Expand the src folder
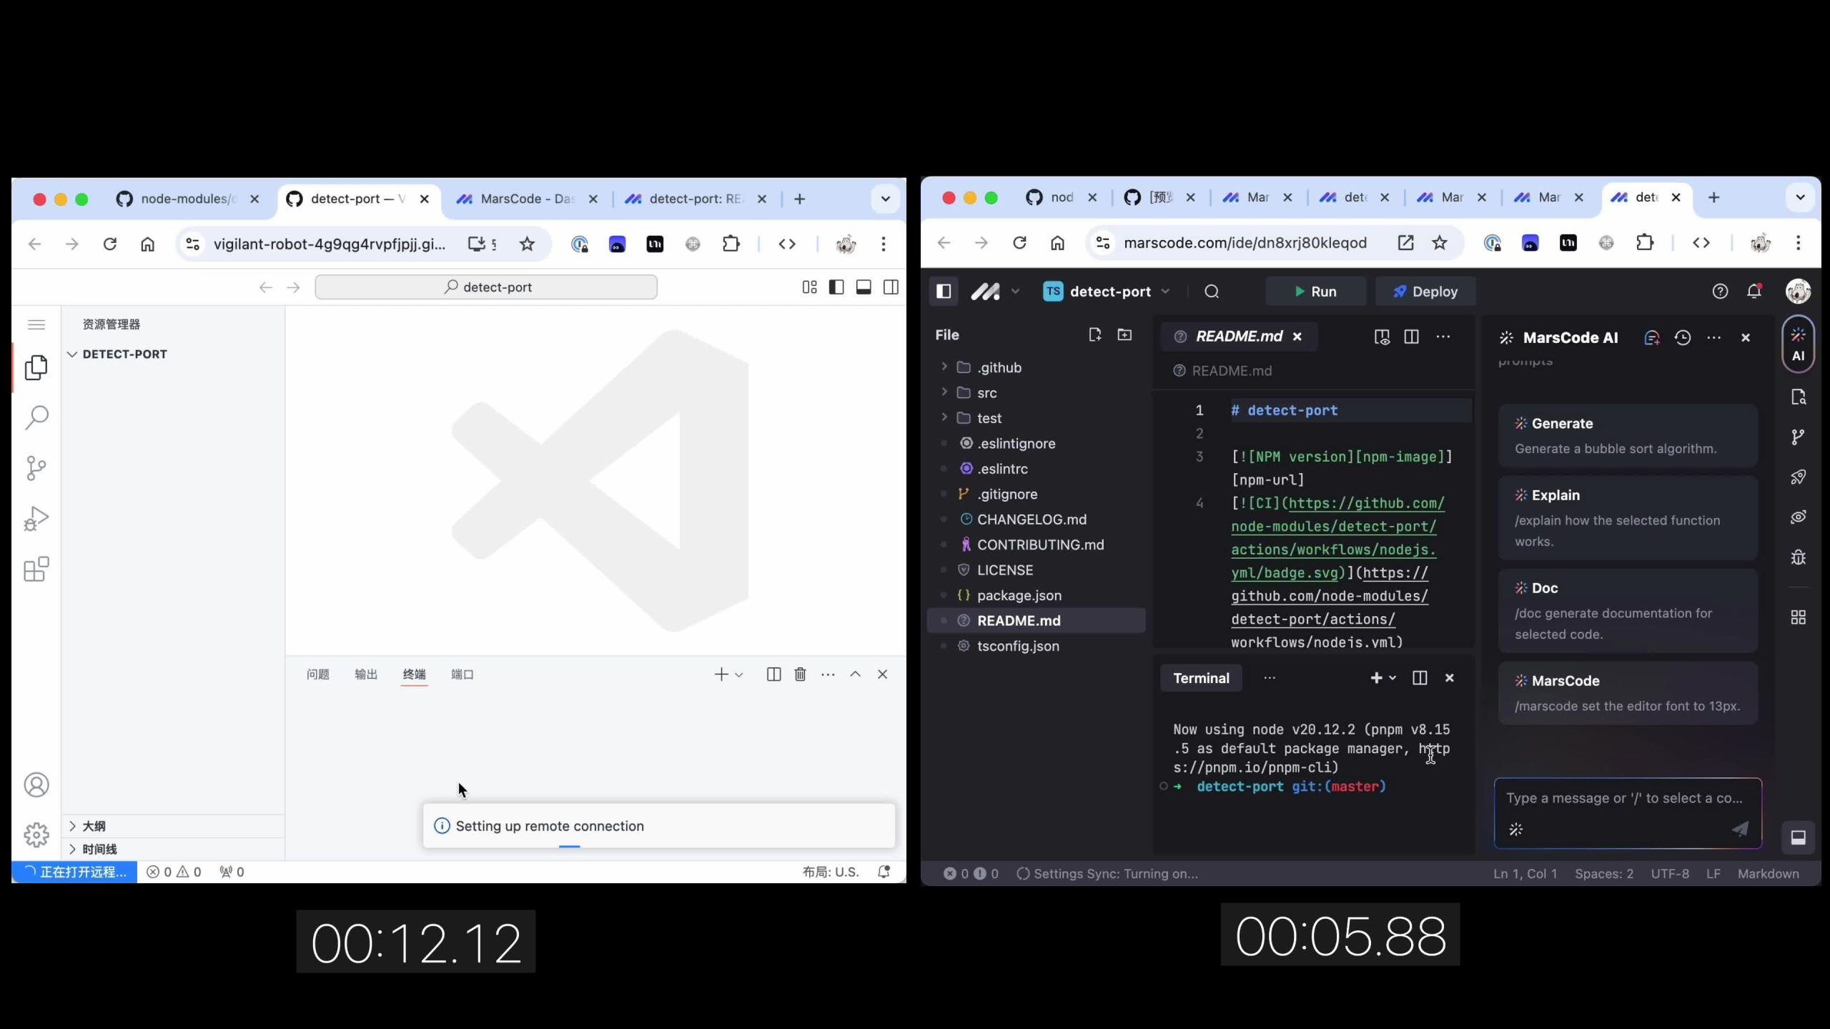The image size is (1830, 1029). (986, 393)
